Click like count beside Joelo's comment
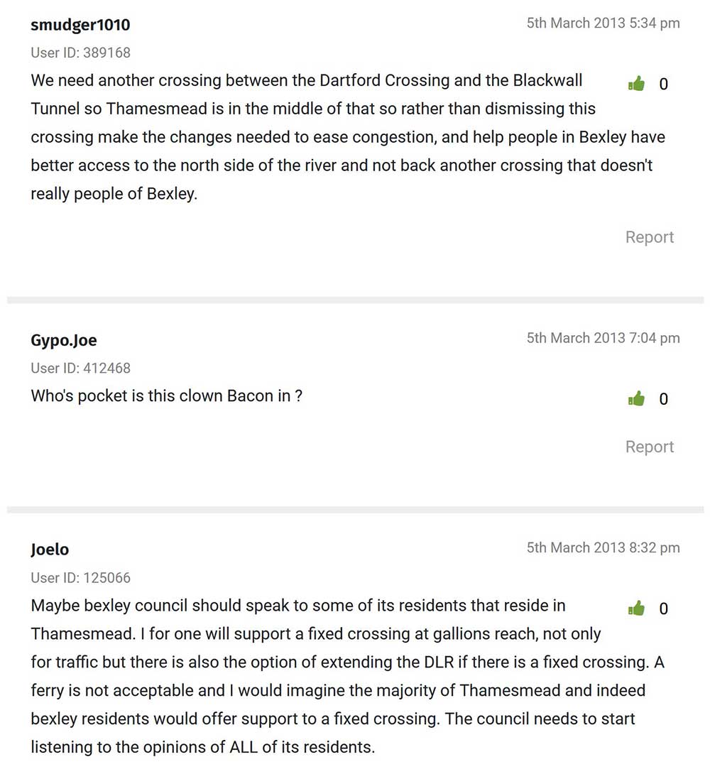Viewport: 710px width, 774px height. click(663, 609)
